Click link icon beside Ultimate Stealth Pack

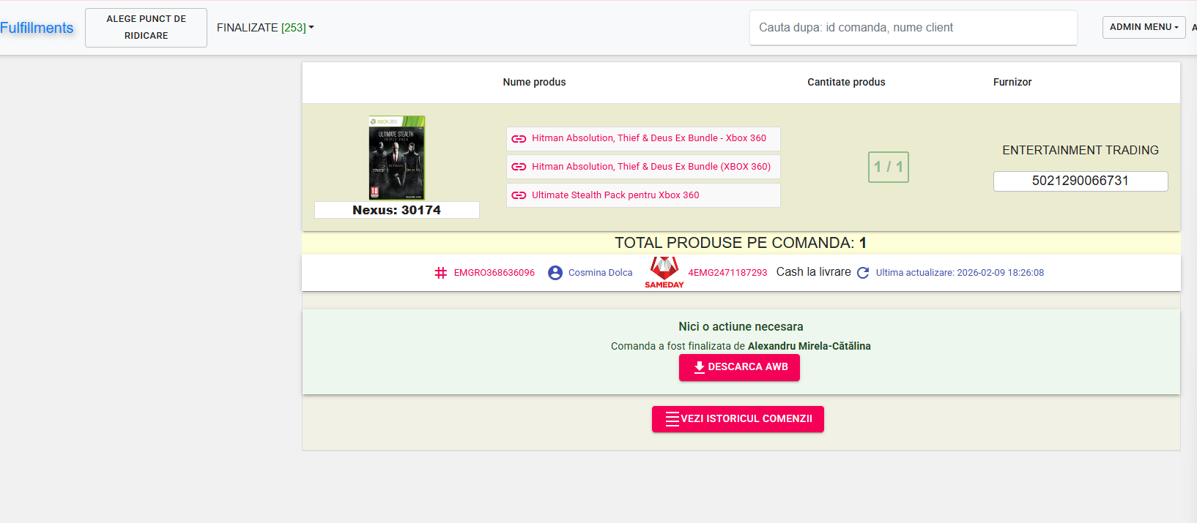point(519,195)
